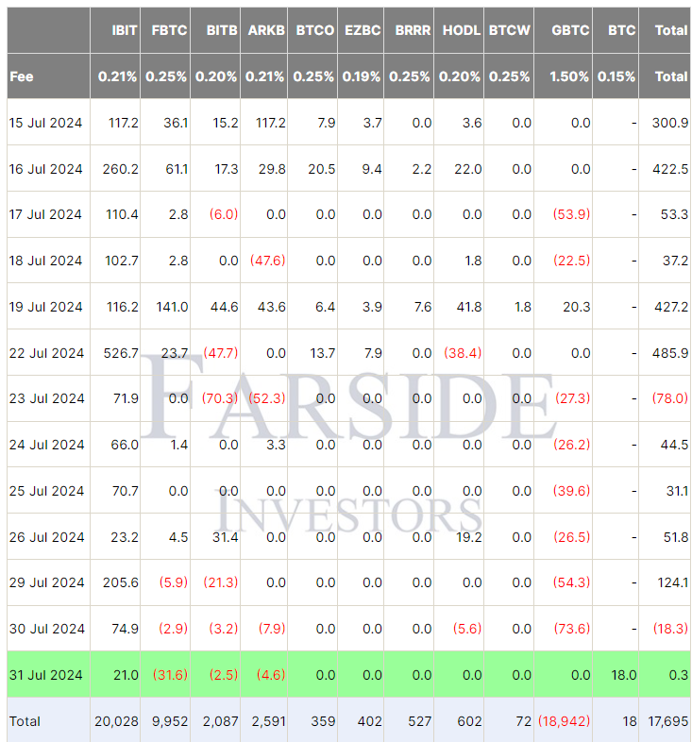The width and height of the screenshot is (692, 742).
Task: Select HODL value (38.4) on 22 Jul
Action: coord(463,353)
